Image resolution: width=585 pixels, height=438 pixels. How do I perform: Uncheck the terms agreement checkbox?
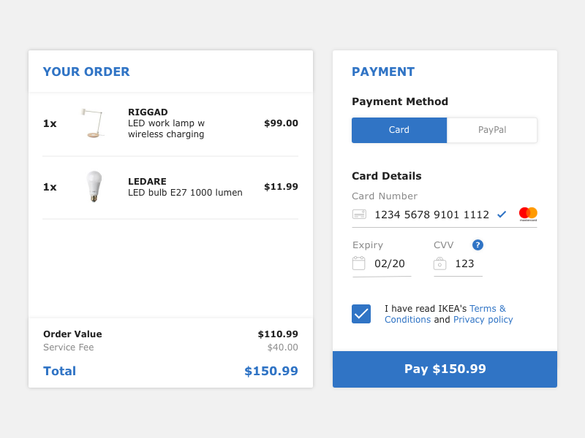[x=361, y=314]
